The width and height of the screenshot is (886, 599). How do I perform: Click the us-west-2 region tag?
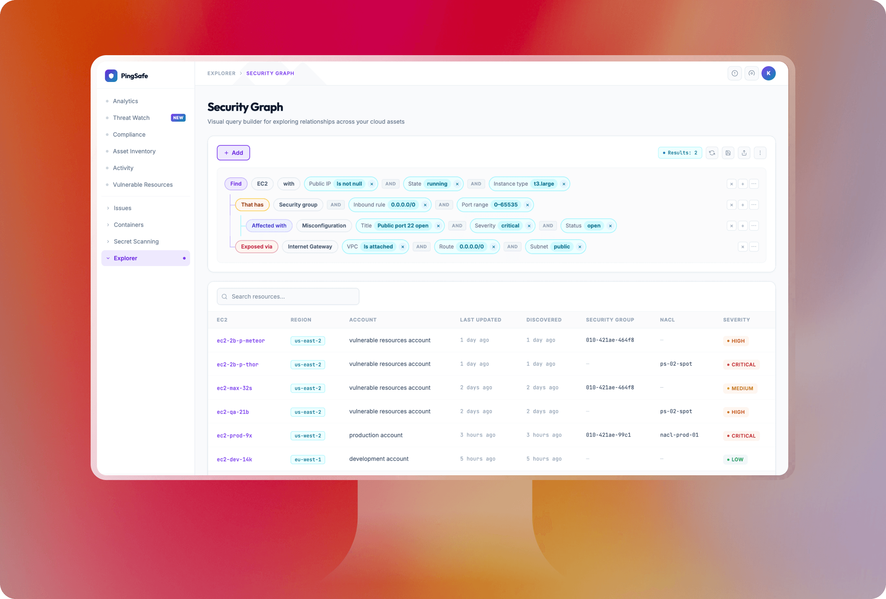308,436
